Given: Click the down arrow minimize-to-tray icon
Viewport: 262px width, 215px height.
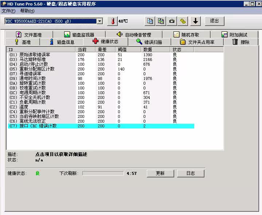Looking at the screenshot, I should [195, 21].
